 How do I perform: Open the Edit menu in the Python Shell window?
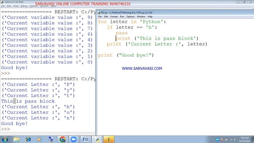9,6
